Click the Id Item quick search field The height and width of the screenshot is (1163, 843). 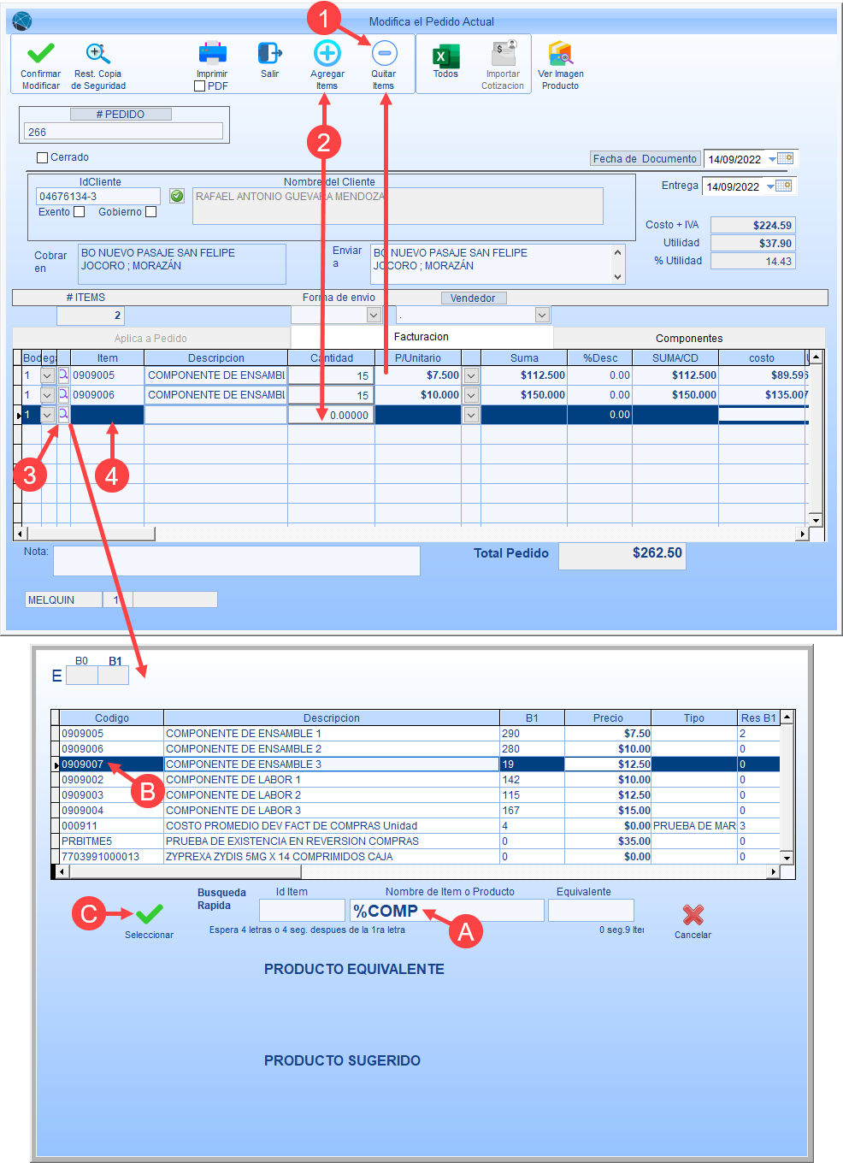302,911
